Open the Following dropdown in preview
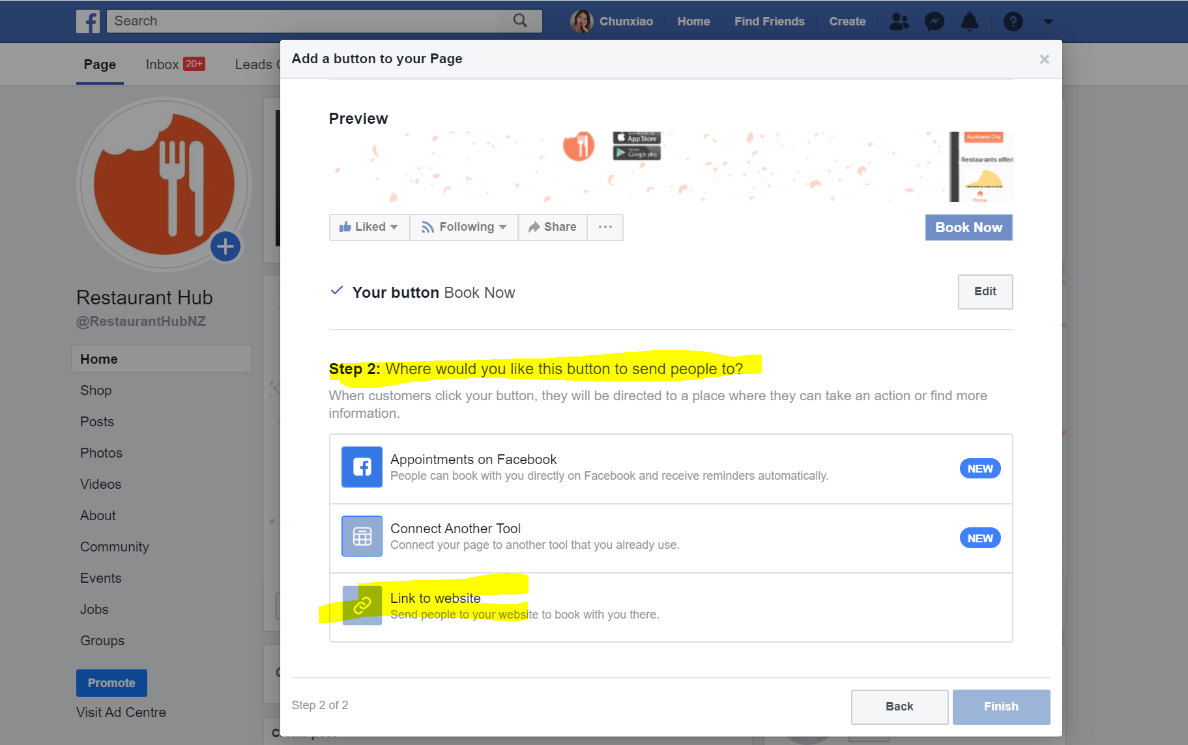Screen dimensions: 1188x745 click(464, 227)
